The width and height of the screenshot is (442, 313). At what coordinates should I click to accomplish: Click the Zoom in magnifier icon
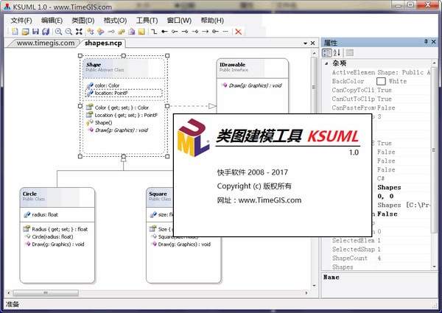pyautogui.click(x=59, y=32)
